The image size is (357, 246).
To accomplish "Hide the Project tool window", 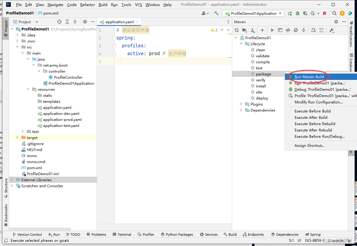I will click(x=93, y=22).
